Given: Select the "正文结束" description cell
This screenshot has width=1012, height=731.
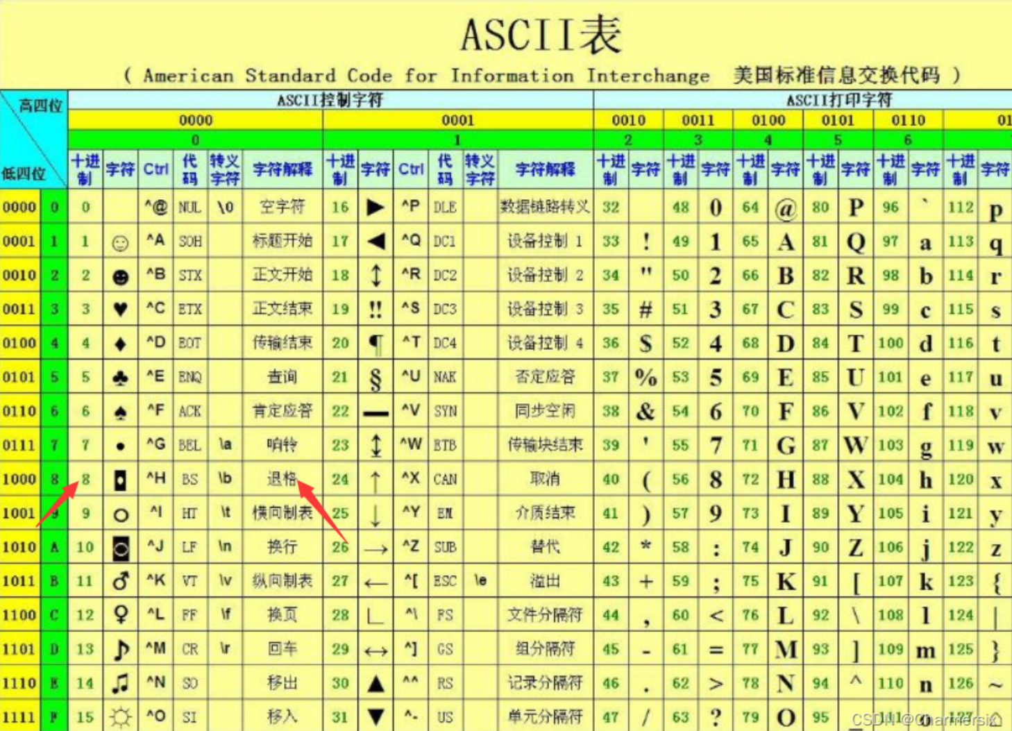Looking at the screenshot, I should [x=282, y=309].
